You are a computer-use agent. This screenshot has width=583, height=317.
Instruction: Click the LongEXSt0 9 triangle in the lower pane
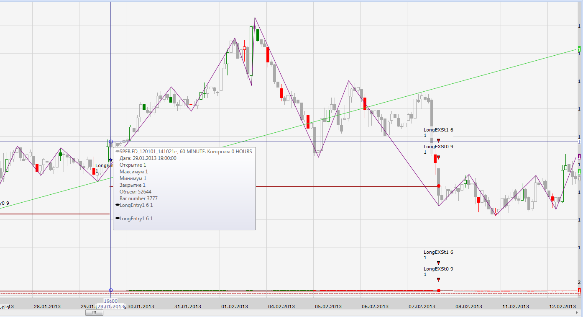pos(438,279)
